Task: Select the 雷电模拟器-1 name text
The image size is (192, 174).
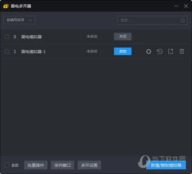Action: point(33,52)
